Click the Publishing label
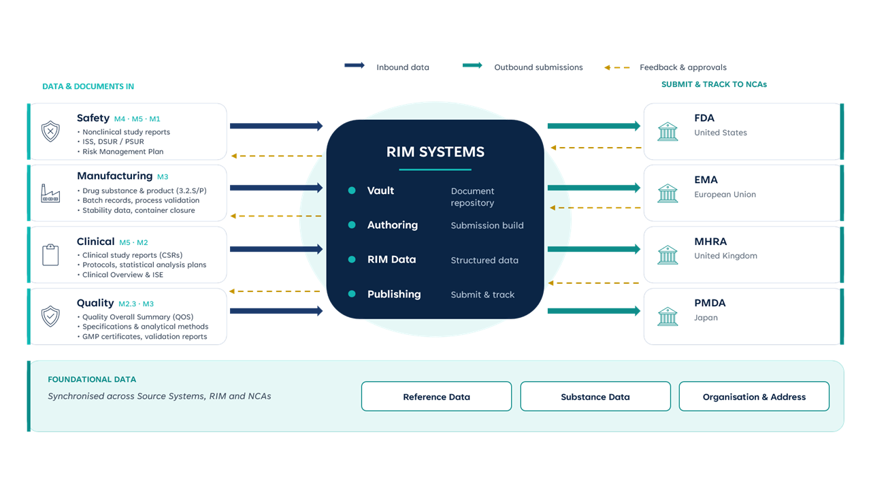Image resolution: width=871 pixels, height=490 pixels. tap(394, 294)
